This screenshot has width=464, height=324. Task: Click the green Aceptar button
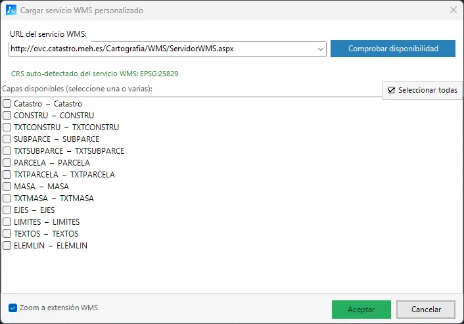[x=361, y=310]
